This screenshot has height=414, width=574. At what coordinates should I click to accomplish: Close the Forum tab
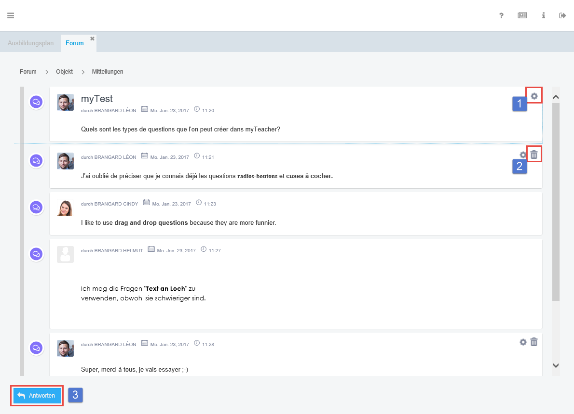click(92, 39)
